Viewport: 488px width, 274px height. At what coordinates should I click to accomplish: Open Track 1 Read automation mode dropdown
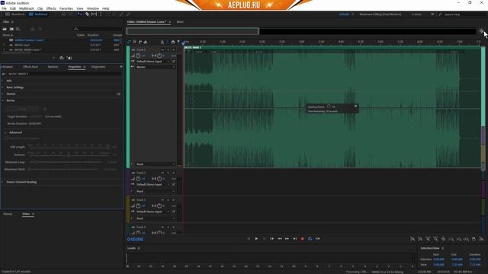click(x=155, y=164)
